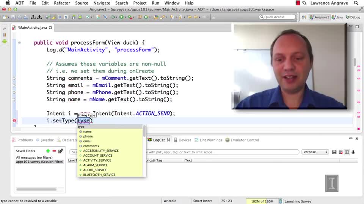This screenshot has height=204, width=364.
Task: Open the verbose log level dropdown
Action: point(315,152)
